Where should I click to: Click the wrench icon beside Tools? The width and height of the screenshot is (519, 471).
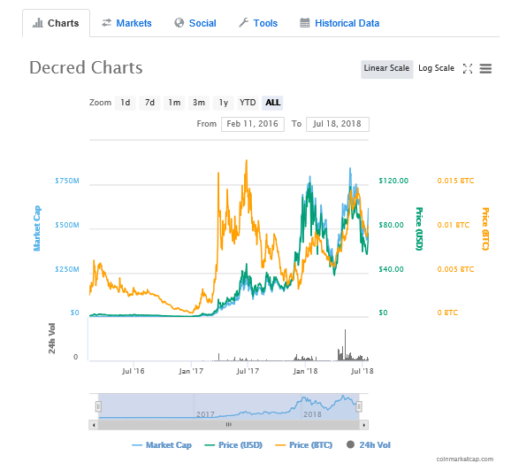coord(244,23)
